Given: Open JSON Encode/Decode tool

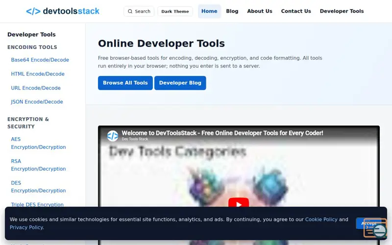Looking at the screenshot, I should click(x=37, y=102).
